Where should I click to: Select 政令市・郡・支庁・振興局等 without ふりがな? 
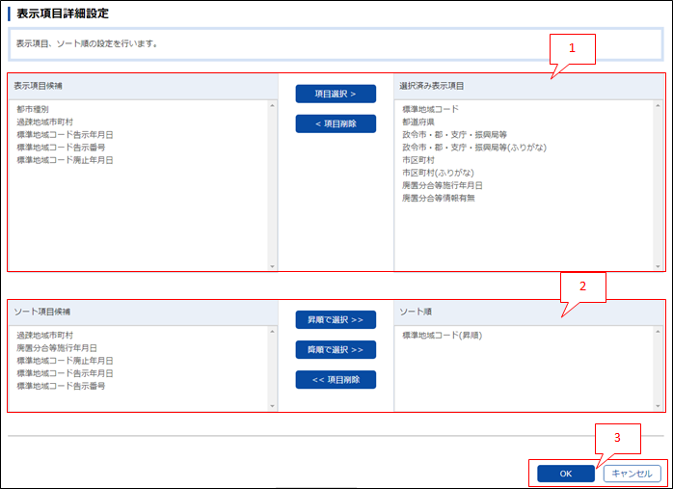pyautogui.click(x=454, y=134)
